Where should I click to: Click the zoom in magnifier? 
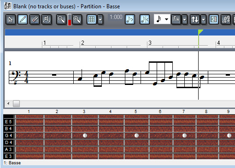(x=77, y=19)
